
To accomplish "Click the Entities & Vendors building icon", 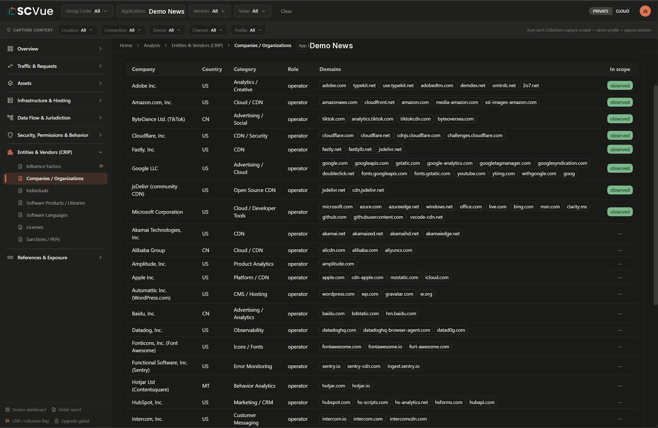I will click(x=10, y=152).
